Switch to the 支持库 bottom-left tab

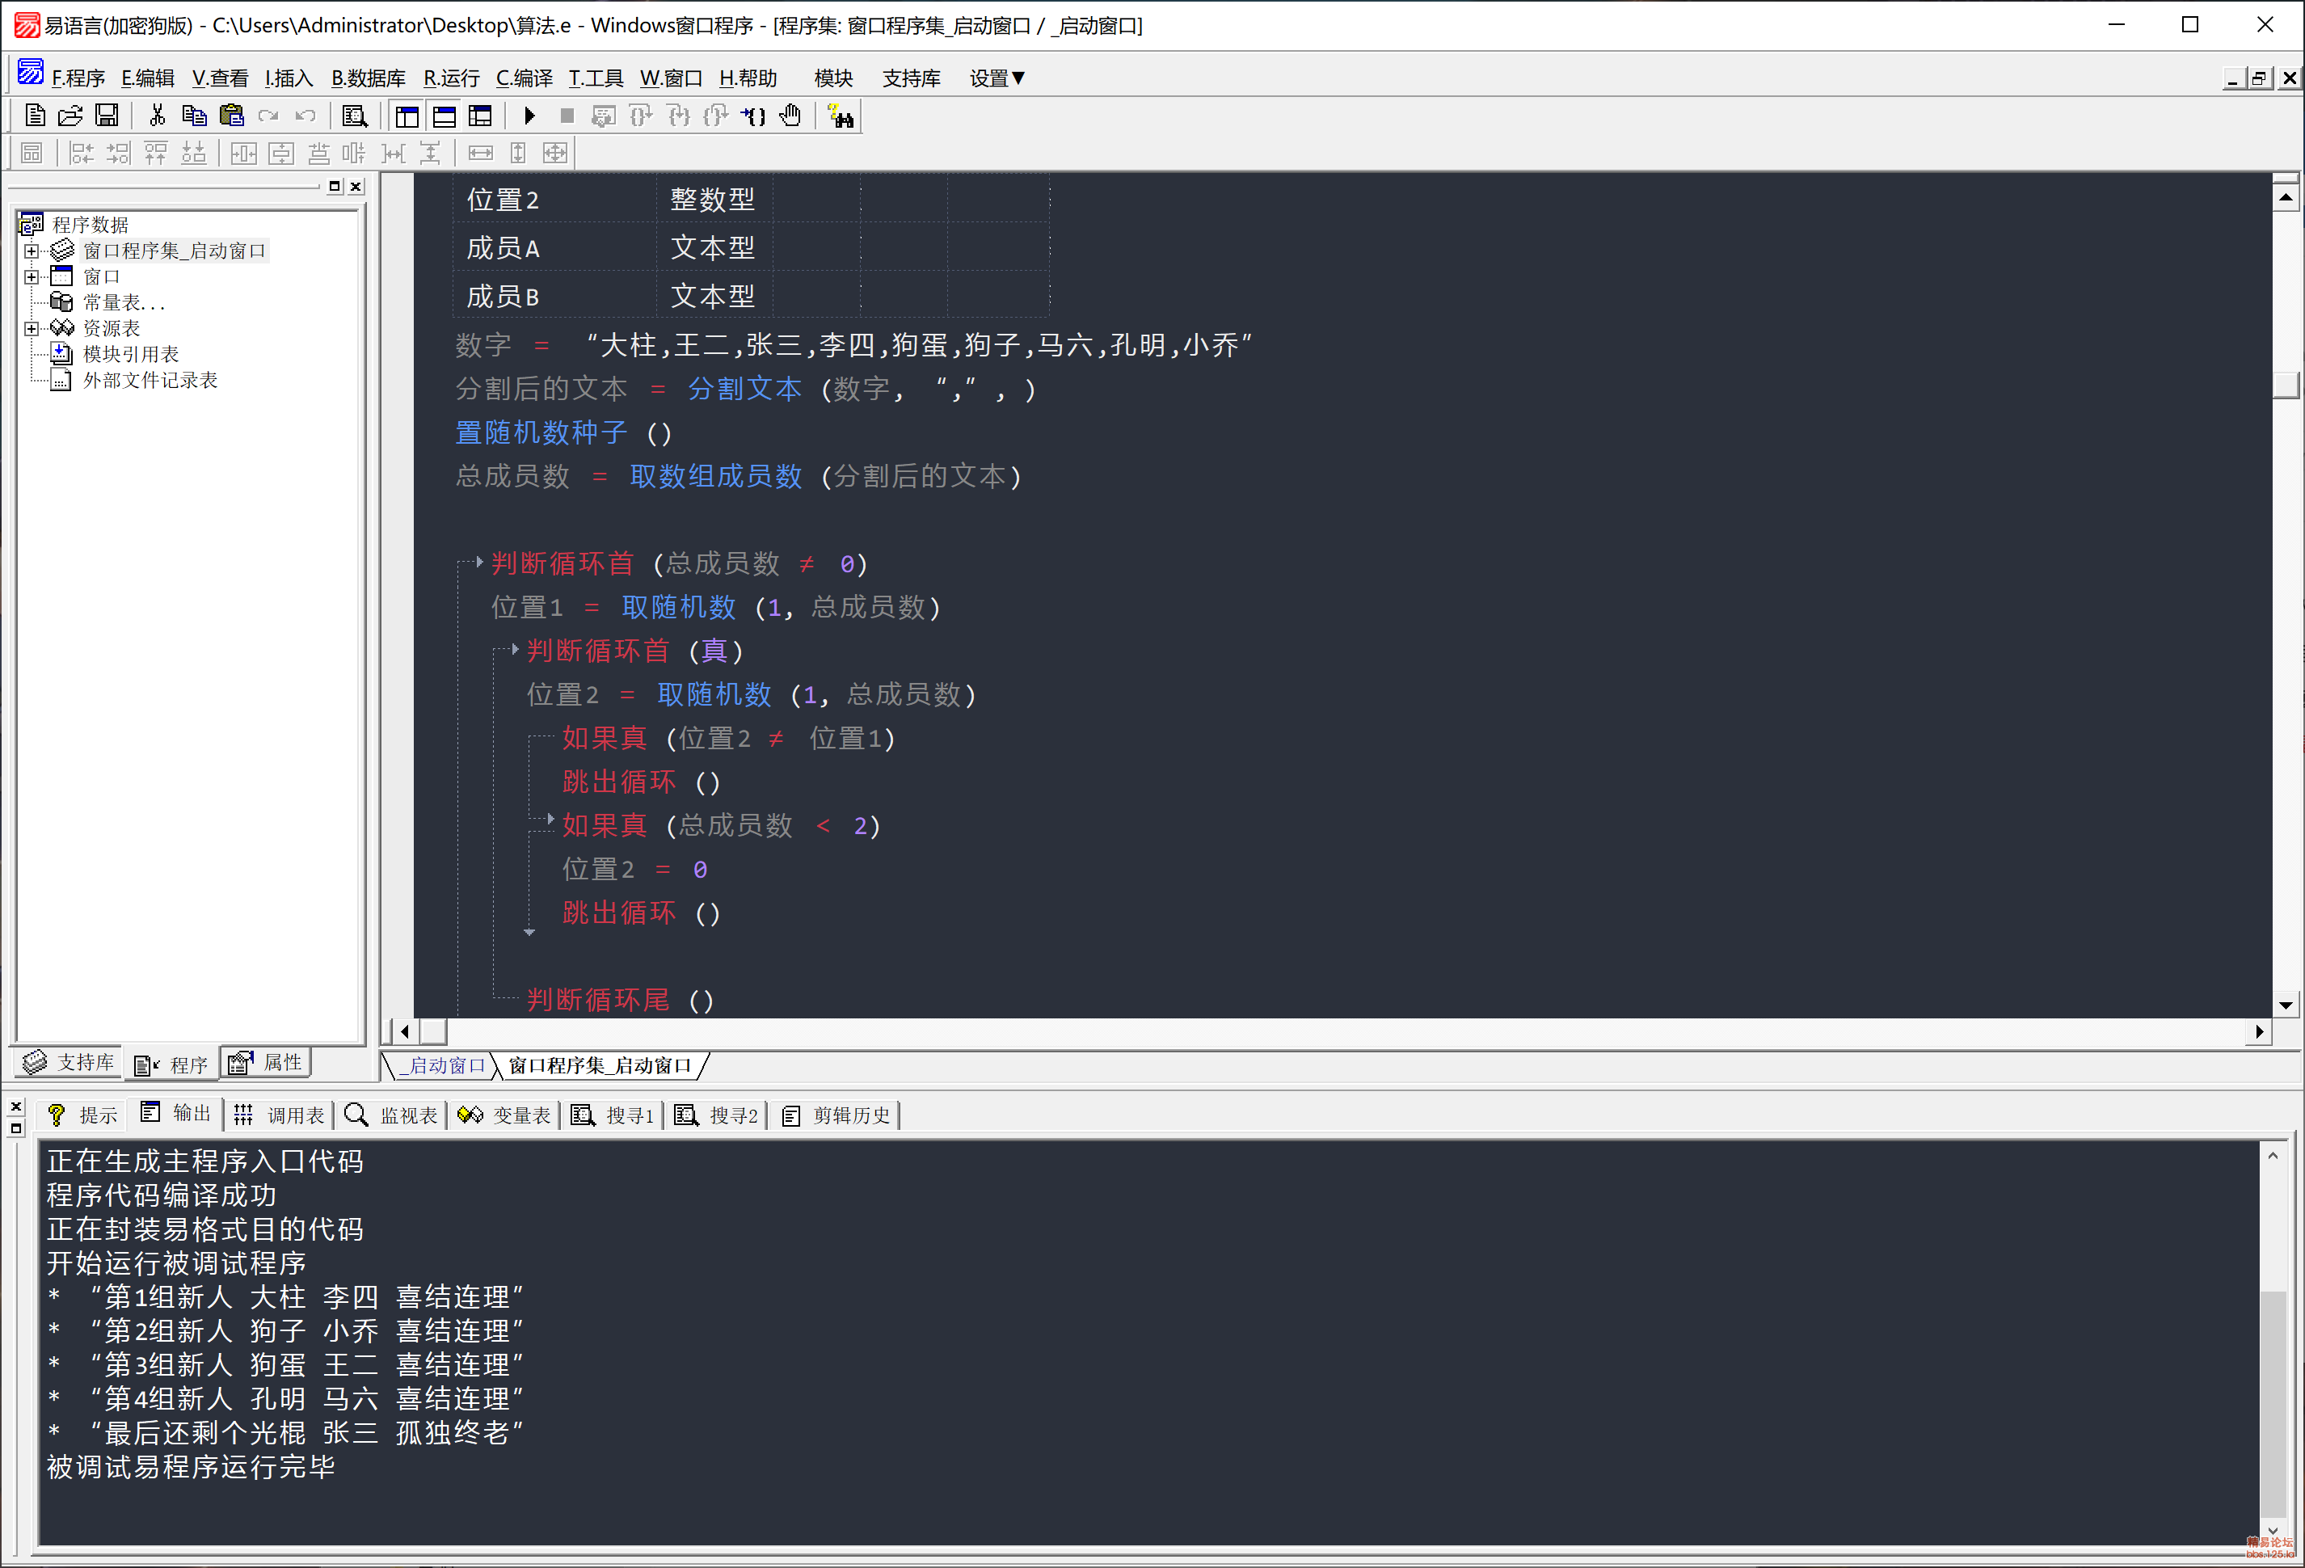69,1062
